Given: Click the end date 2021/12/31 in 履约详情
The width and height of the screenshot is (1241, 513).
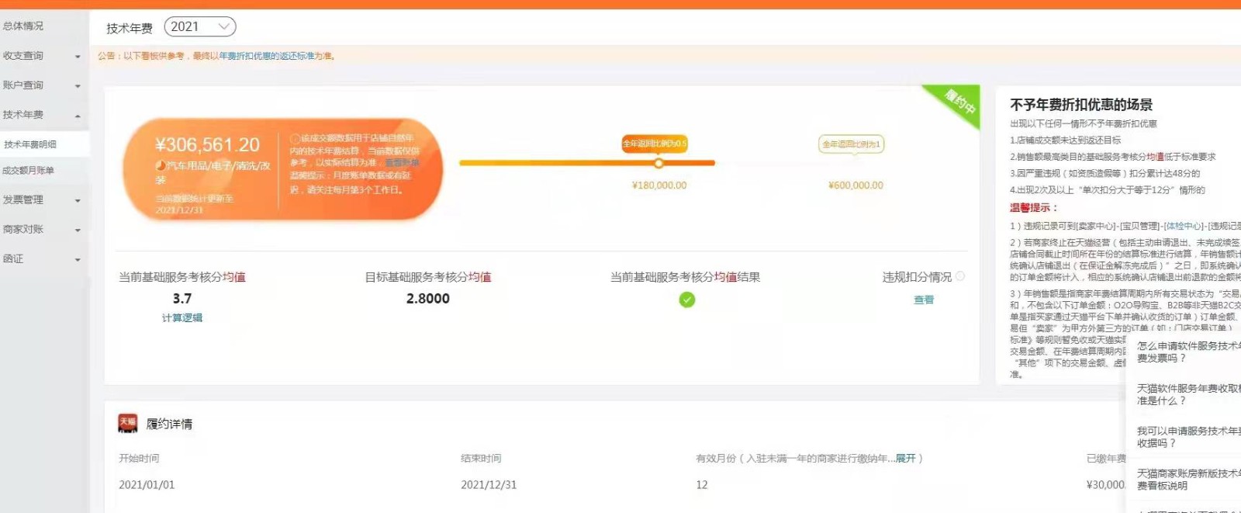Looking at the screenshot, I should (x=489, y=485).
